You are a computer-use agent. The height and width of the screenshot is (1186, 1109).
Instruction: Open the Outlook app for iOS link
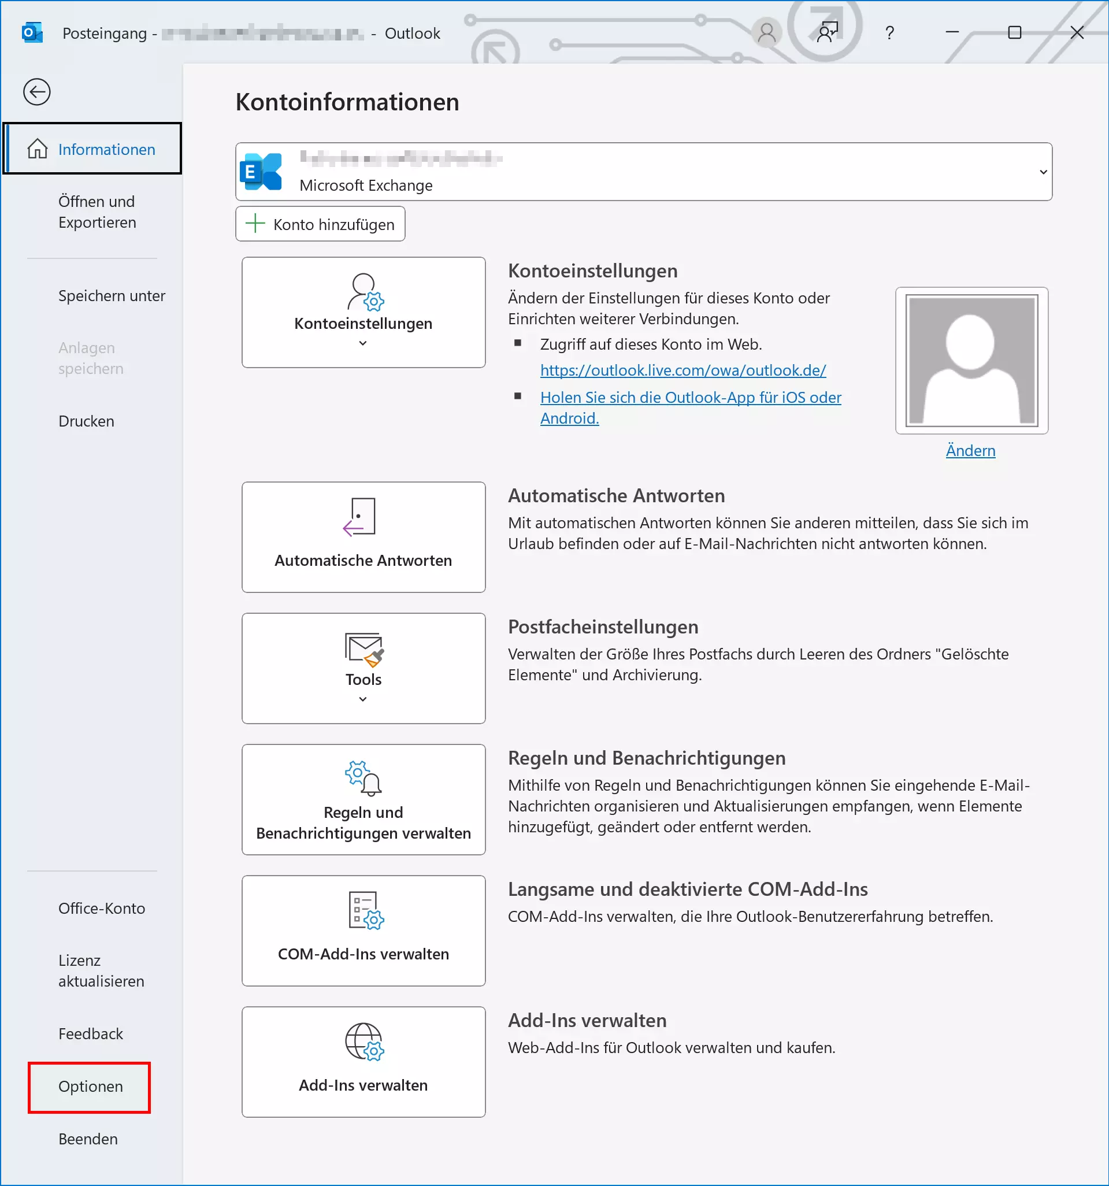[x=691, y=408]
